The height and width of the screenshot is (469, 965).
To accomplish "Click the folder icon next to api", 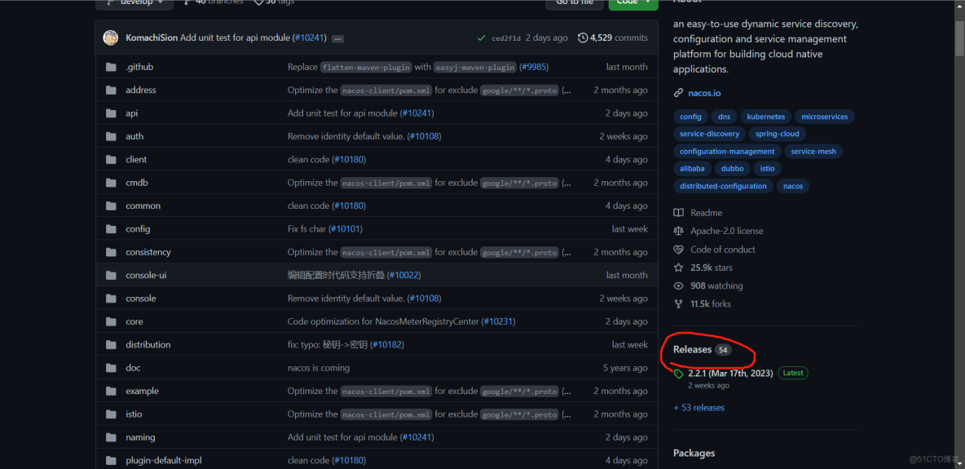I will click(x=111, y=113).
